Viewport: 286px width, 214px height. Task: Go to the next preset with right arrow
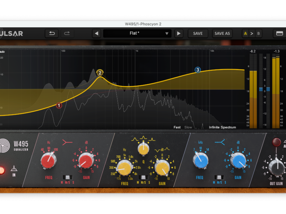179,34
